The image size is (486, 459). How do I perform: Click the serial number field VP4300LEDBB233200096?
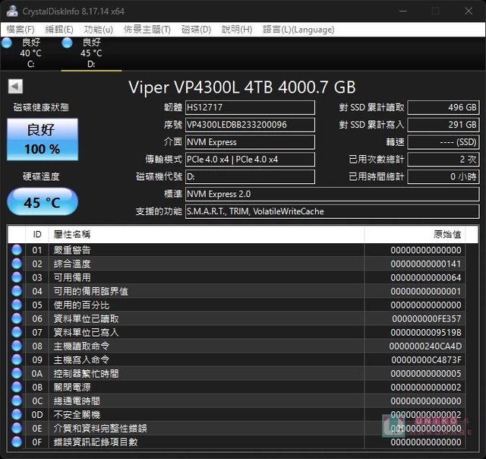point(250,125)
